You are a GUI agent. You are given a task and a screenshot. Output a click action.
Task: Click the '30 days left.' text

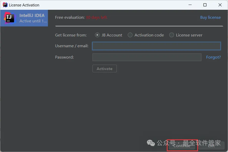coord(97,17)
